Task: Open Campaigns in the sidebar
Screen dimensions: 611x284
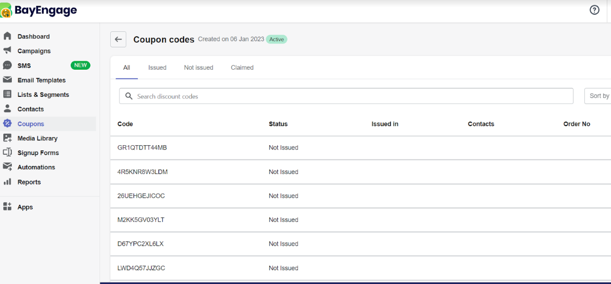Action: 34,51
